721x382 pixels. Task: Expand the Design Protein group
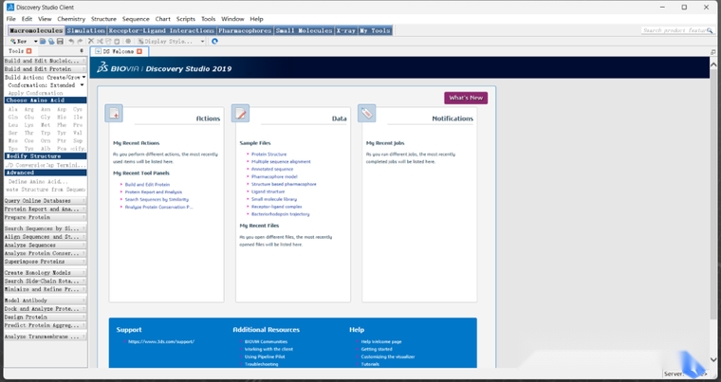[x=46, y=318]
